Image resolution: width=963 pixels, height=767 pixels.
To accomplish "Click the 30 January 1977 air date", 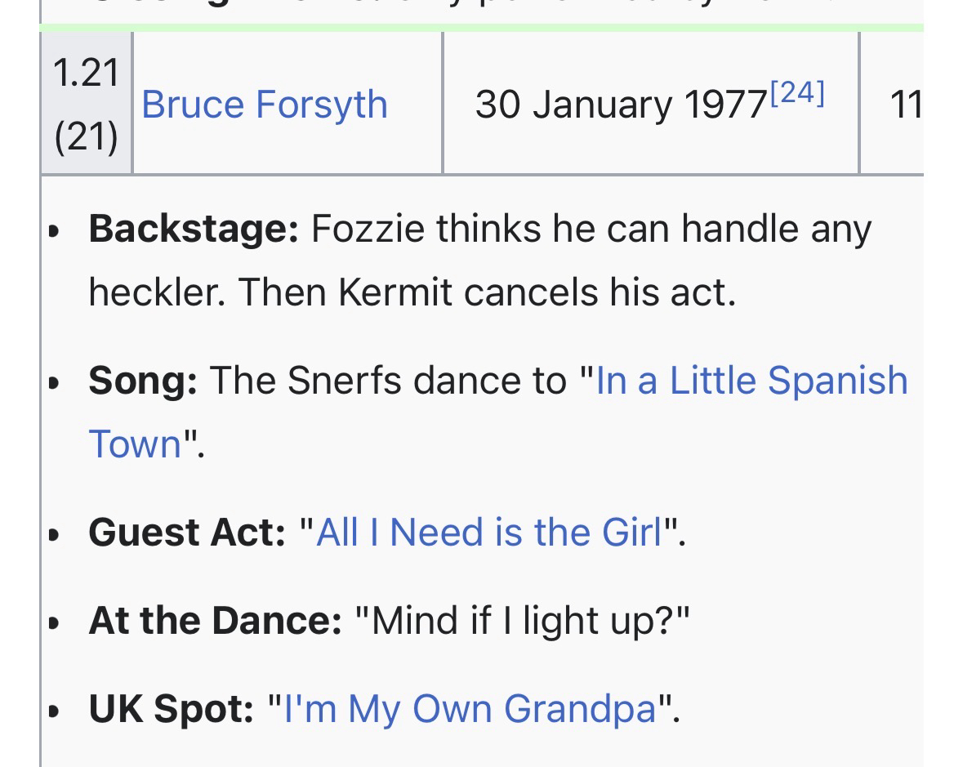I will click(621, 105).
